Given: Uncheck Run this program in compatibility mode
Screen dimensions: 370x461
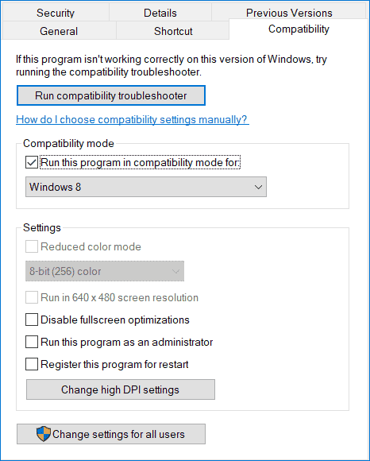Looking at the screenshot, I should pyautogui.click(x=32, y=162).
